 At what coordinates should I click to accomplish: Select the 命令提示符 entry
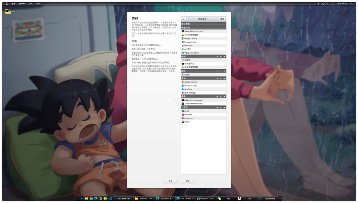coord(204,64)
